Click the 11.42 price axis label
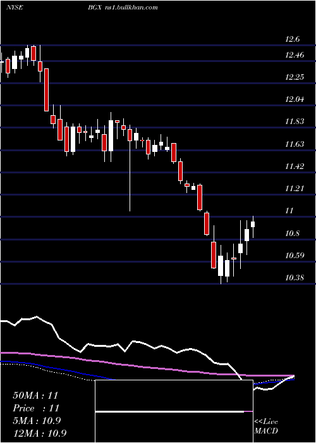The height and width of the screenshot is (443, 316). pos(295,166)
